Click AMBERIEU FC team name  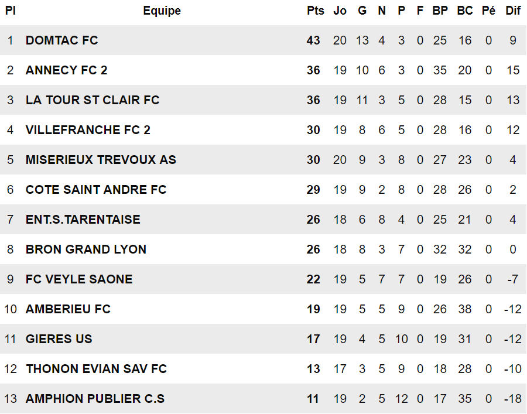pyautogui.click(x=68, y=309)
